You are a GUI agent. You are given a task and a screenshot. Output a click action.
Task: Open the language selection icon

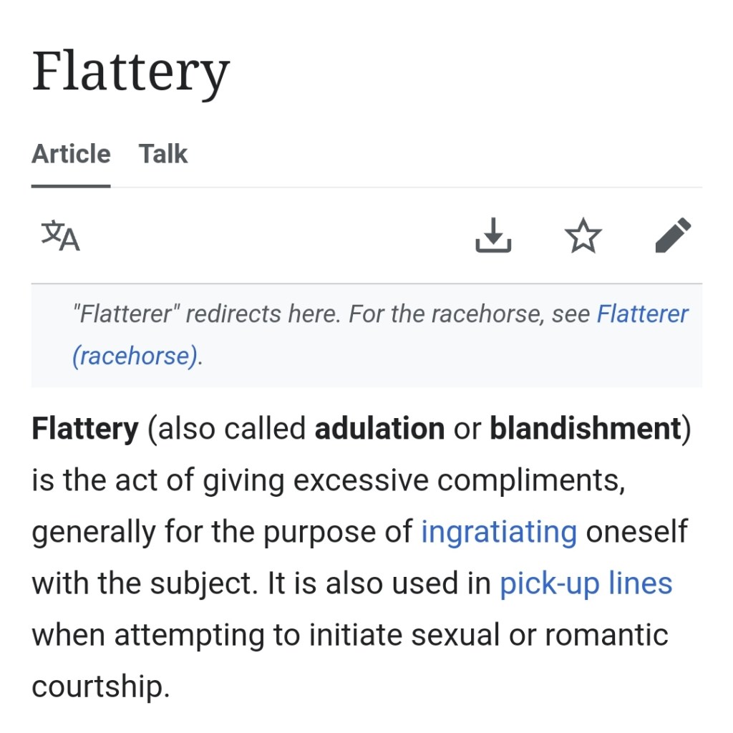coord(60,236)
